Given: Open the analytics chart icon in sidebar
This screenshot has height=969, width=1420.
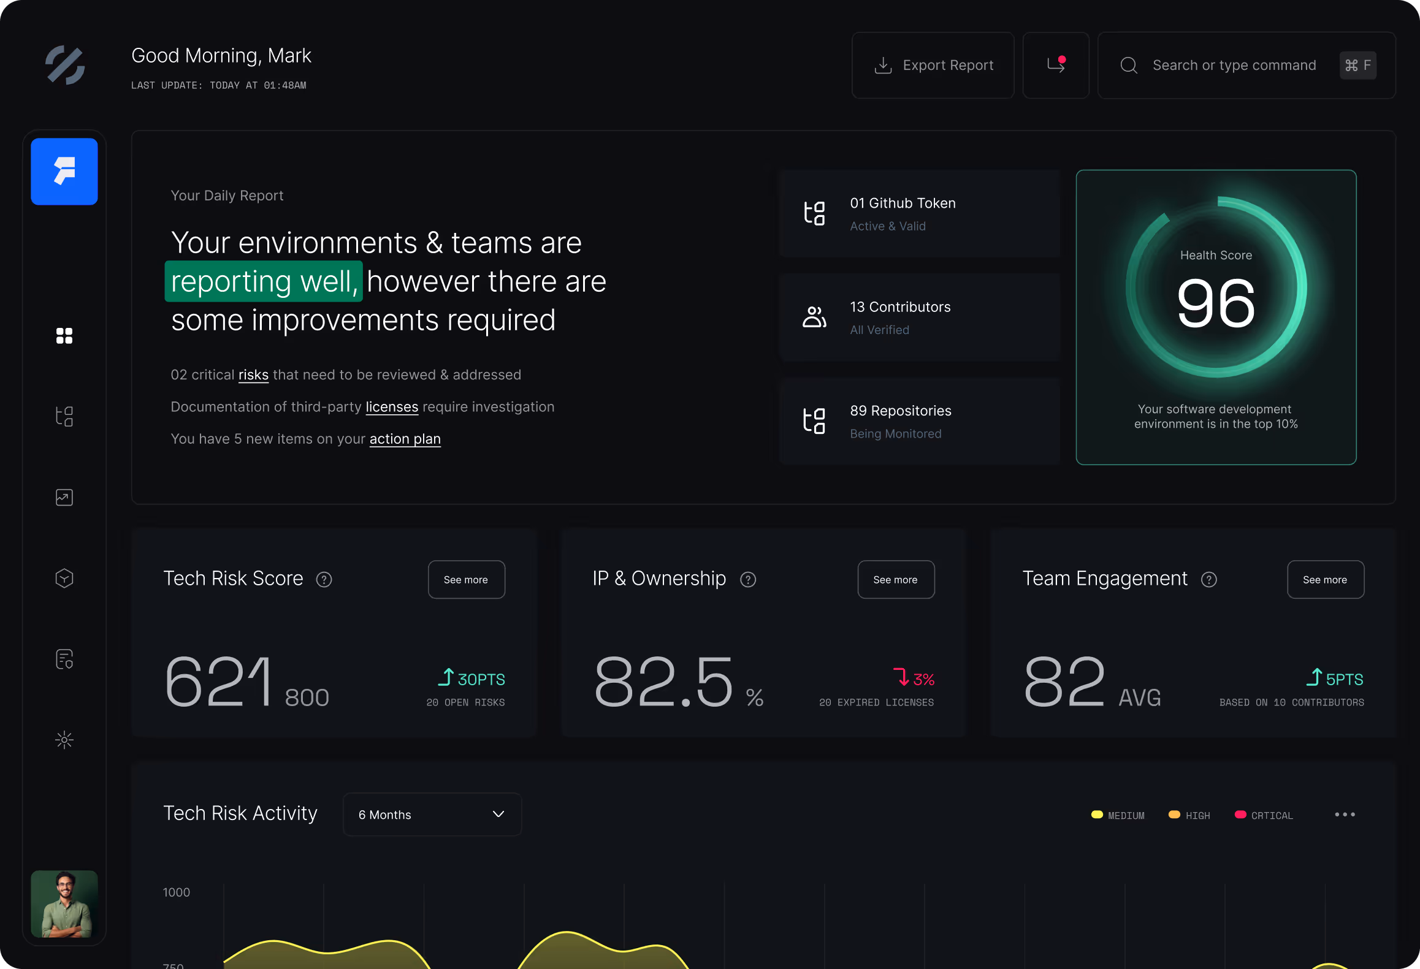Looking at the screenshot, I should (x=64, y=498).
